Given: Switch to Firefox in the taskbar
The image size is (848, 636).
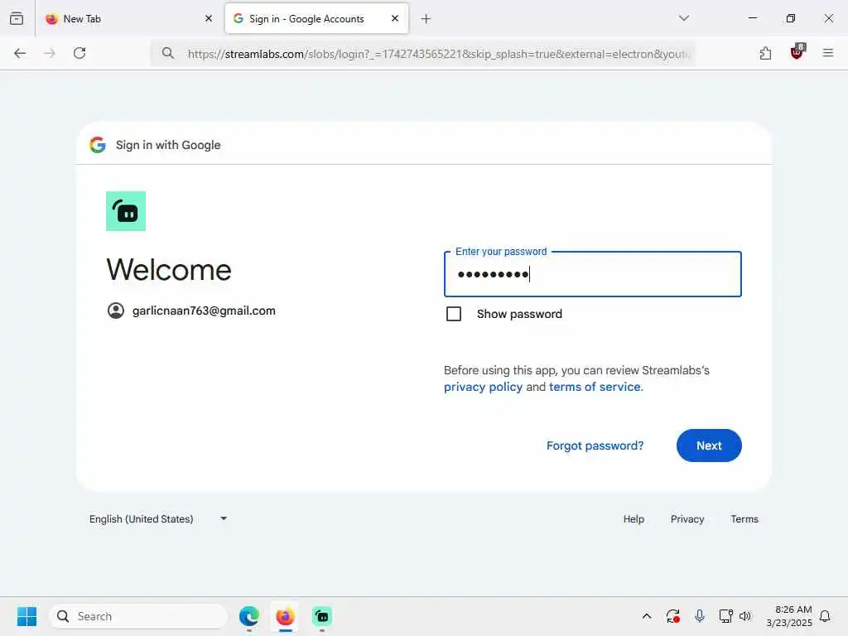Looking at the screenshot, I should 286,616.
